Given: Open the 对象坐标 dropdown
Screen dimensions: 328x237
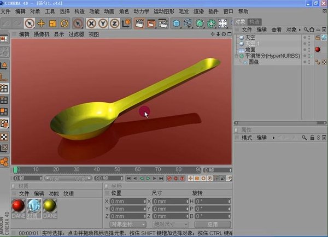Looking at the screenshot, I should point(127,224).
